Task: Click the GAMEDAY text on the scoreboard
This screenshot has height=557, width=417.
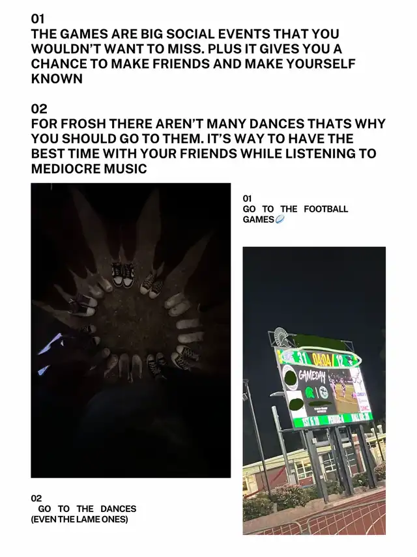Action: pyautogui.click(x=311, y=375)
